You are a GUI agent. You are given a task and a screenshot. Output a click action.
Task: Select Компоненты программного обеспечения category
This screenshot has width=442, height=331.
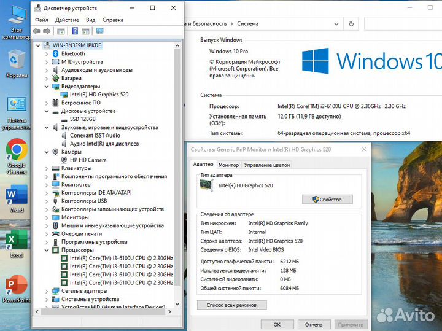click(x=114, y=176)
